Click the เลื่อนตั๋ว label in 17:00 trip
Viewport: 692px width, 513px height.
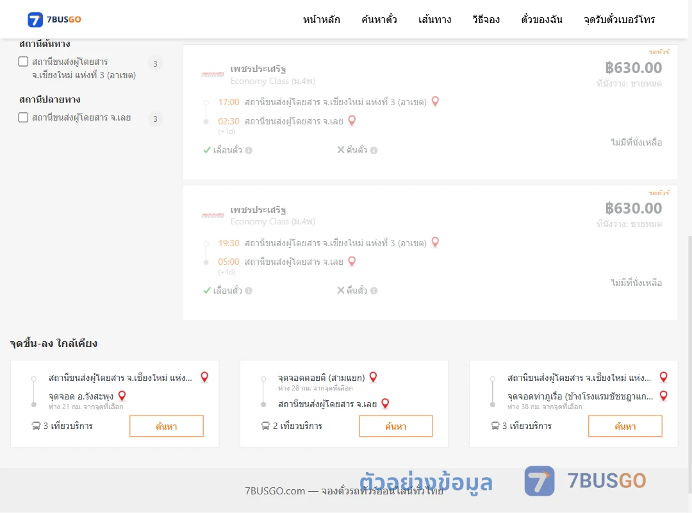point(227,150)
